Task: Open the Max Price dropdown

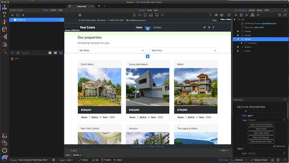Action: pos(183,50)
